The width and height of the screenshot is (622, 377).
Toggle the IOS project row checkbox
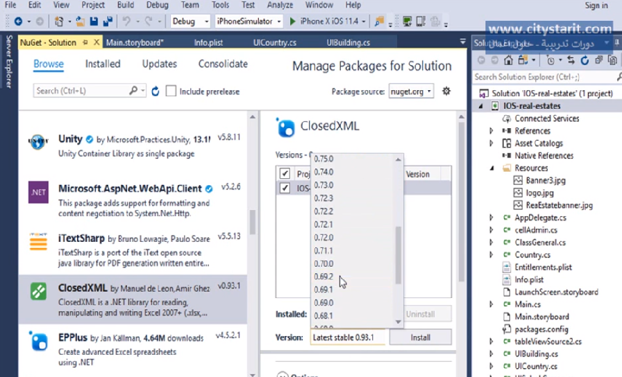(x=285, y=188)
